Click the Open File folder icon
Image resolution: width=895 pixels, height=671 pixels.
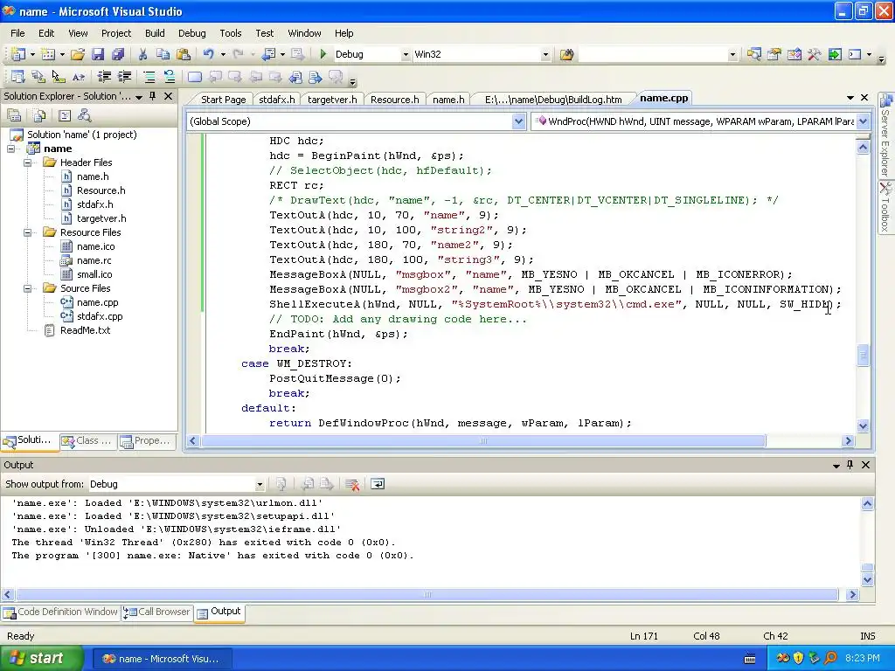[78, 54]
